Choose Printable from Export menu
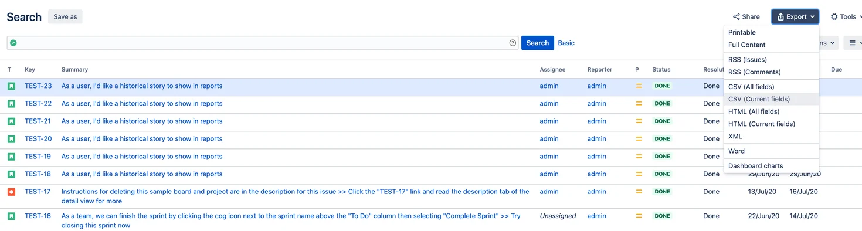The height and width of the screenshot is (231, 862). (x=771, y=32)
